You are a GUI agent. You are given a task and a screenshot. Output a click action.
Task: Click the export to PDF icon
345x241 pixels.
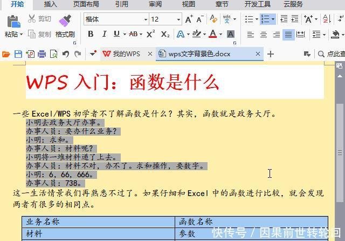(x=30, y=54)
